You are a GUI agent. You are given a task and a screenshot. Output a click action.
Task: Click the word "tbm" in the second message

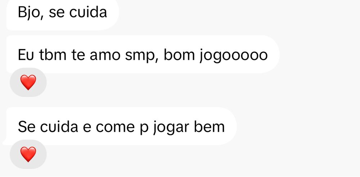tap(53, 55)
